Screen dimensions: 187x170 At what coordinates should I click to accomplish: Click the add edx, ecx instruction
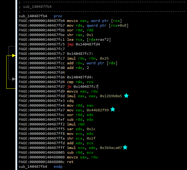(x=80, y=143)
